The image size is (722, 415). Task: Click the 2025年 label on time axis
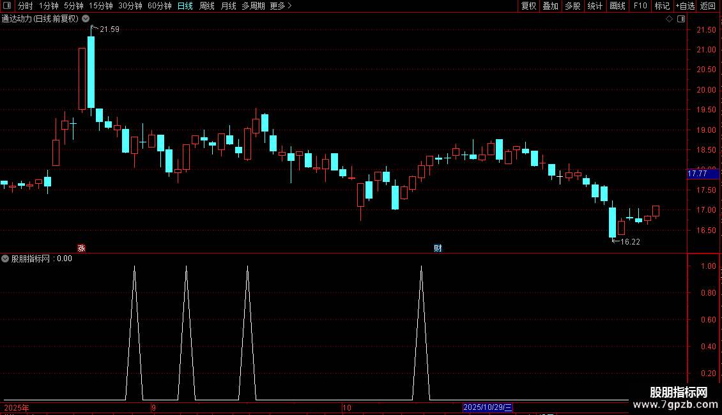17,407
